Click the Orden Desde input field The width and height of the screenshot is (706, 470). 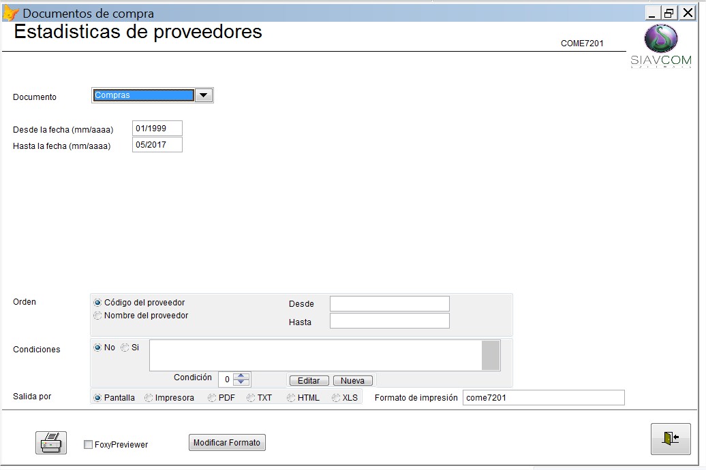390,304
